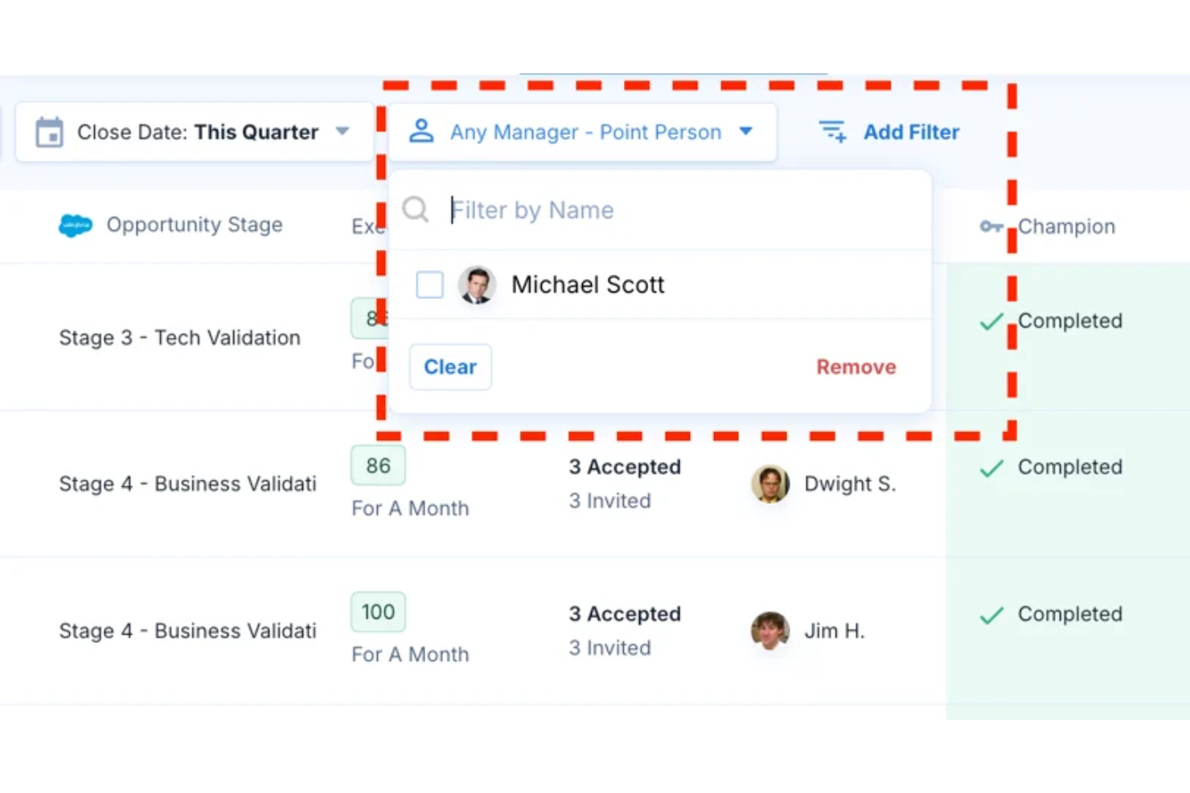Open the calendar icon in Close Date filter
The width and height of the screenshot is (1190, 793).
coord(50,132)
